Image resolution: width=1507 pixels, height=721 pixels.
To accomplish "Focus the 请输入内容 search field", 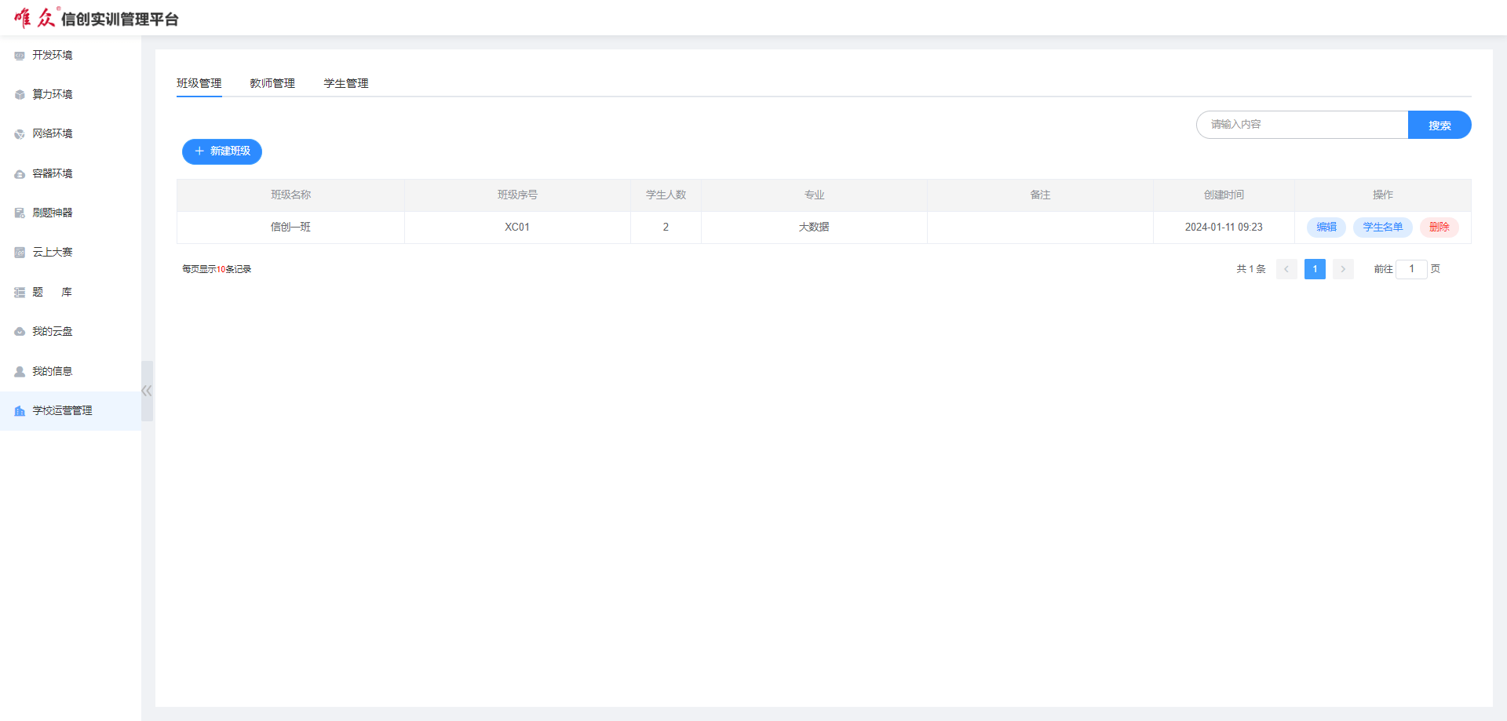I will (1303, 125).
